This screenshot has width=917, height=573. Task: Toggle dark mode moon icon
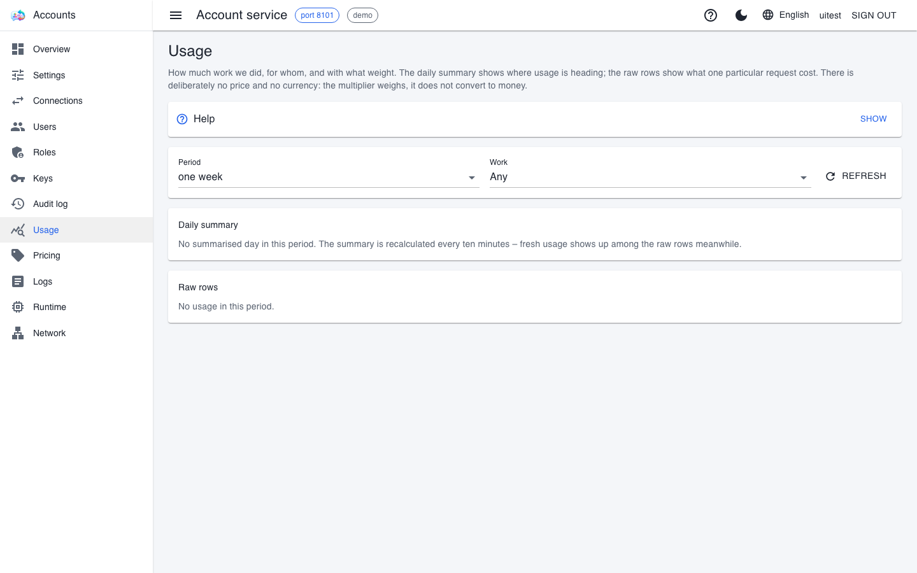741,15
